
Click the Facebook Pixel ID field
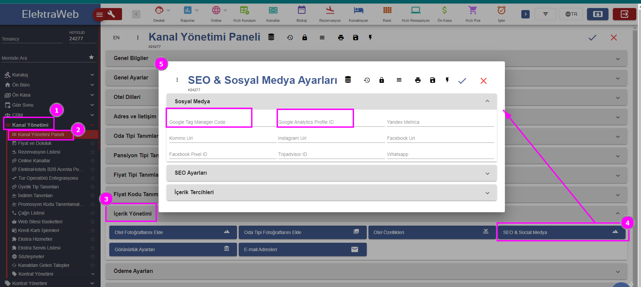222,154
